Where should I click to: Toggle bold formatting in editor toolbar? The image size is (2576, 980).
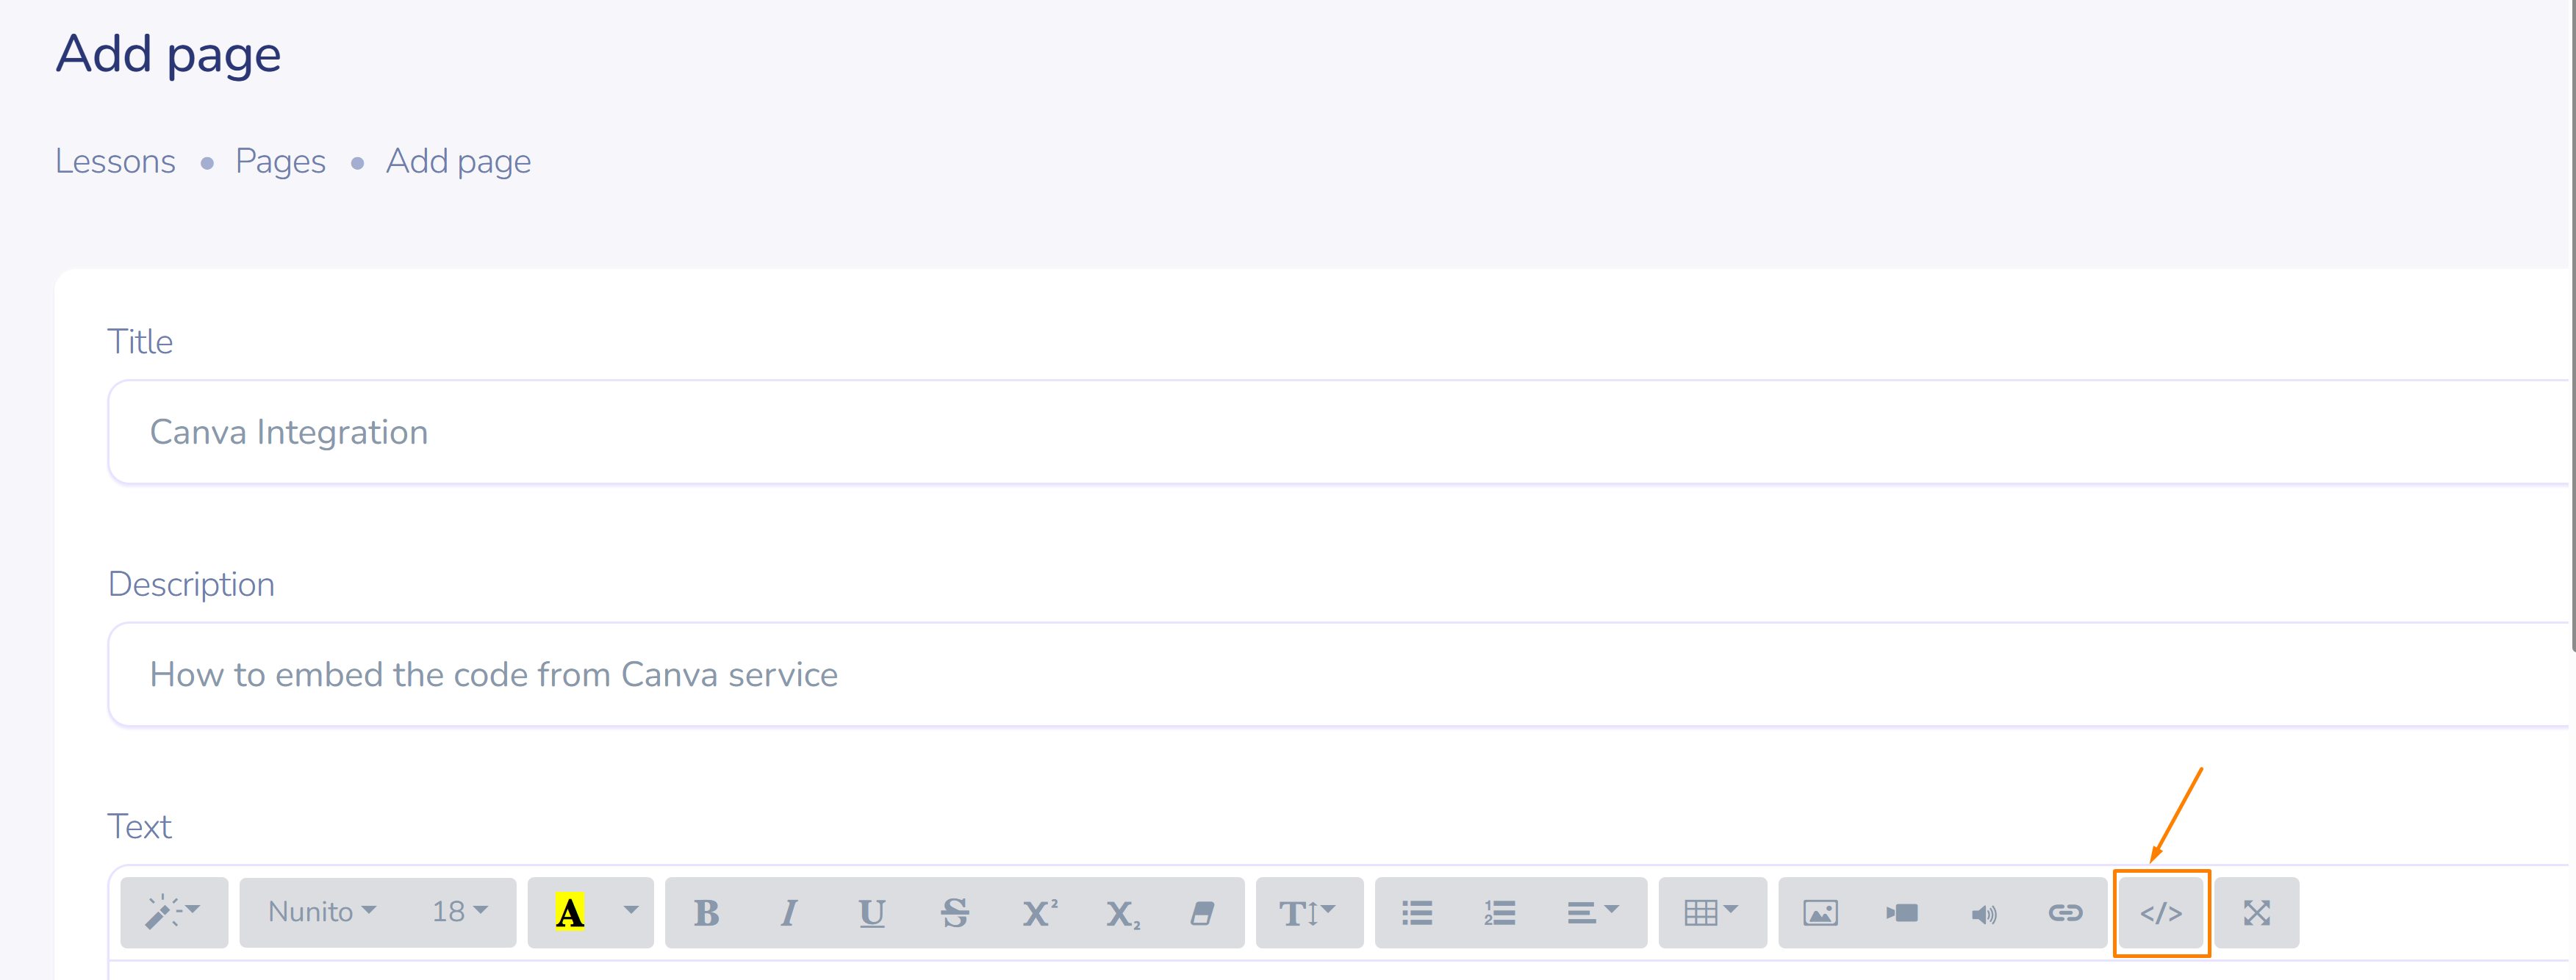pyautogui.click(x=706, y=913)
